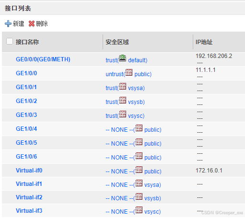Open interface GE1/0/0
This screenshot has height=218, width=245.
tap(26, 73)
